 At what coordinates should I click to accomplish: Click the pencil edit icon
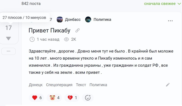pos(168,84)
